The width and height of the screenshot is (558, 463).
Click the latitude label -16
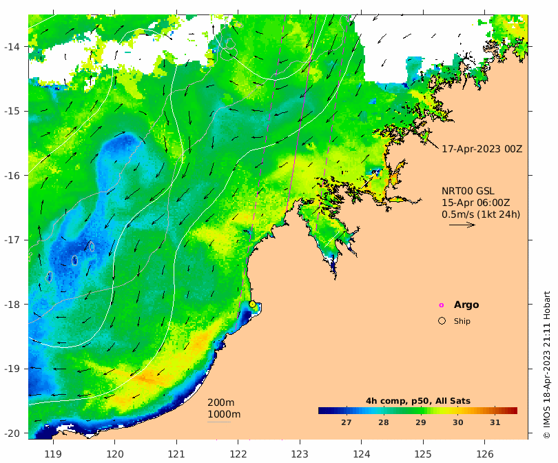(x=12, y=176)
